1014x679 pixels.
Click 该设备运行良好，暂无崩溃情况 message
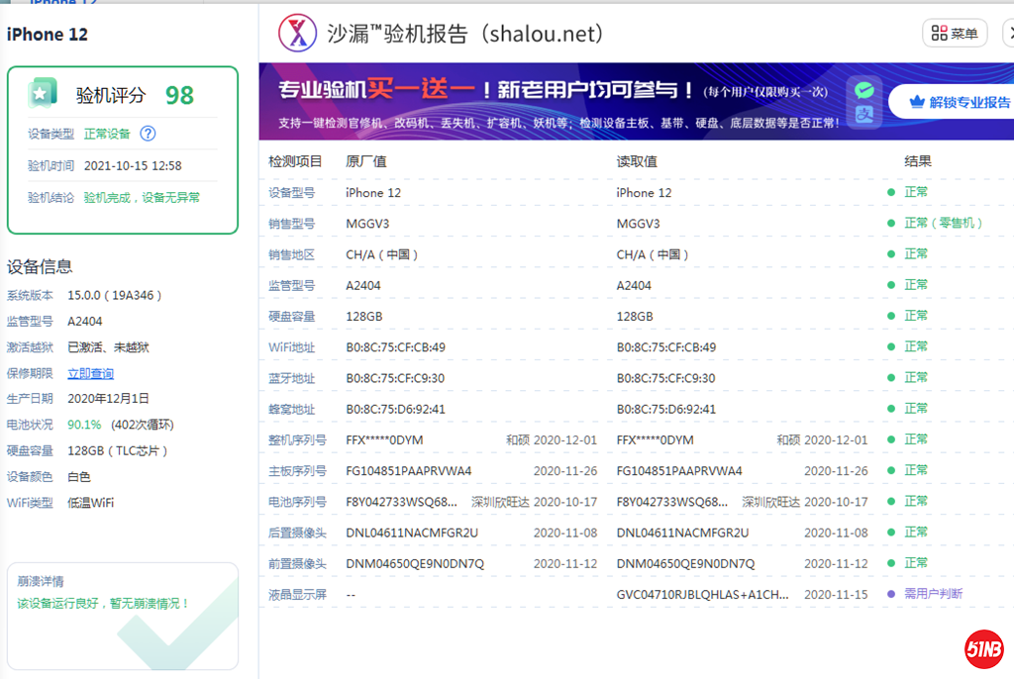click(103, 603)
